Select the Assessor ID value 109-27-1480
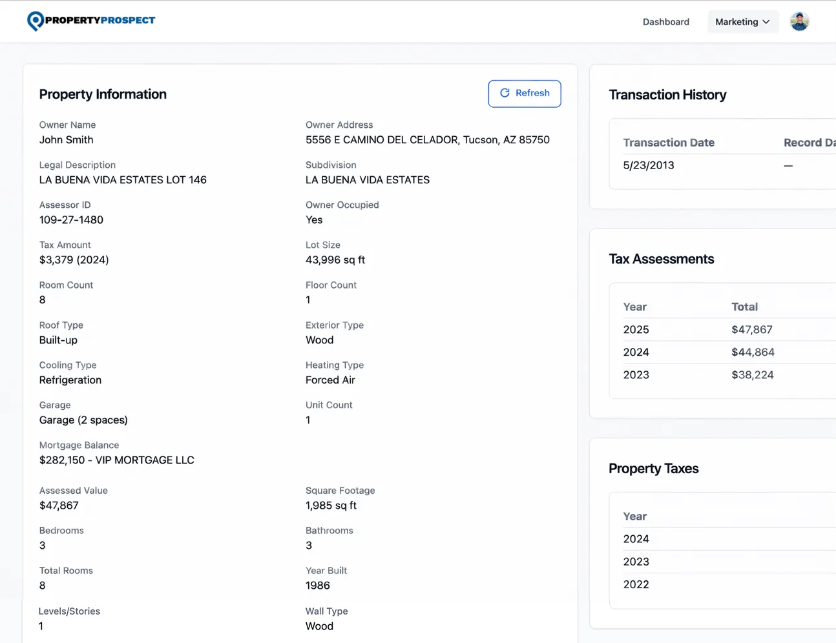The height and width of the screenshot is (643, 836). [x=71, y=219]
